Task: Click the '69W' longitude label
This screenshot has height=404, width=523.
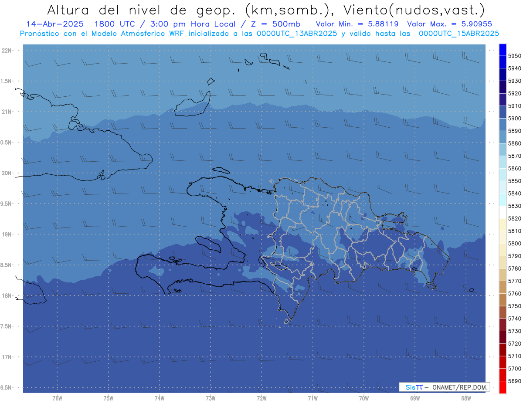Action: pos(415,398)
